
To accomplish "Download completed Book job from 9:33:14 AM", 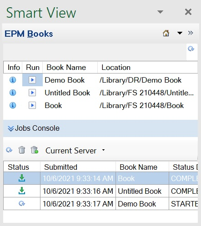I will [x=22, y=178].
